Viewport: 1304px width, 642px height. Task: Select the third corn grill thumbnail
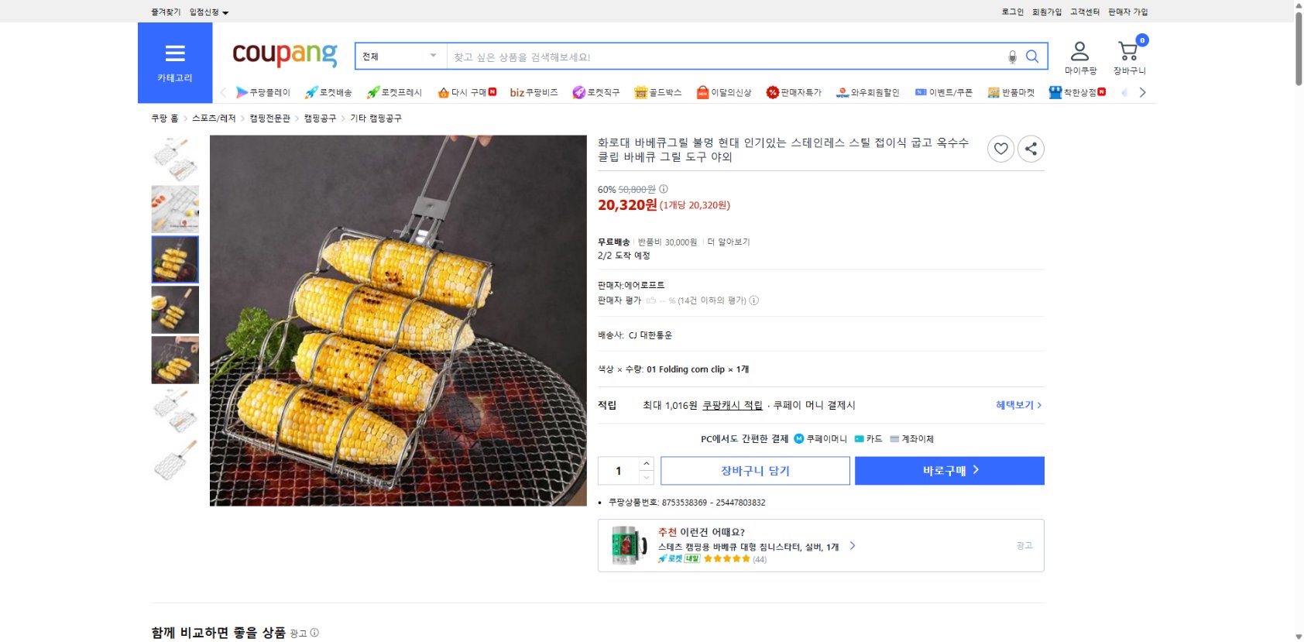(175, 259)
